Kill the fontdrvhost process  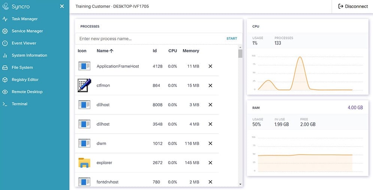click(210, 182)
